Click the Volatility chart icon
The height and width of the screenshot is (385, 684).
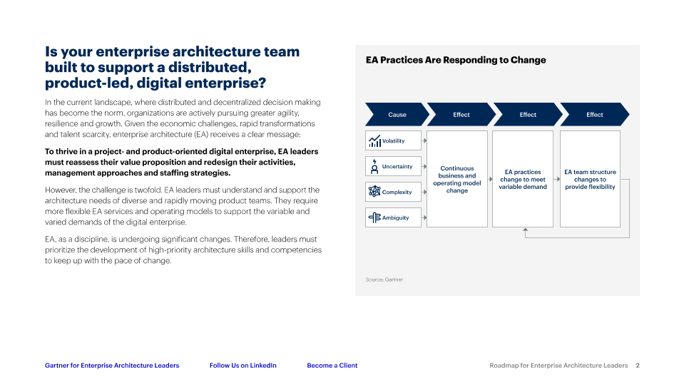pos(374,140)
